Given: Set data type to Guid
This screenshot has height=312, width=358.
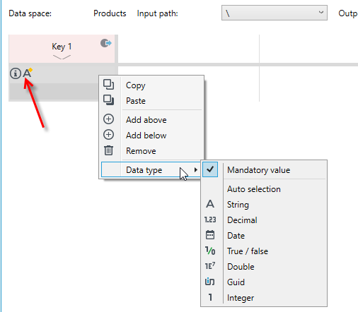Looking at the screenshot, I should click(x=264, y=282).
